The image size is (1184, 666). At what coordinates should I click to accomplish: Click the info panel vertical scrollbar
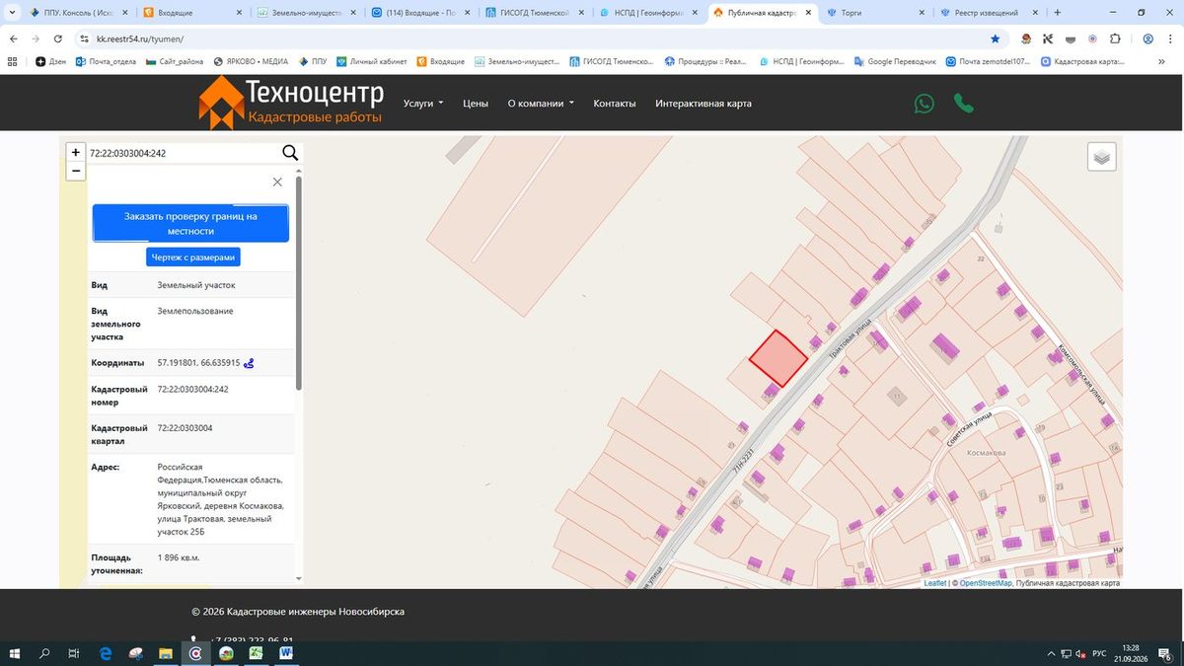click(x=299, y=281)
